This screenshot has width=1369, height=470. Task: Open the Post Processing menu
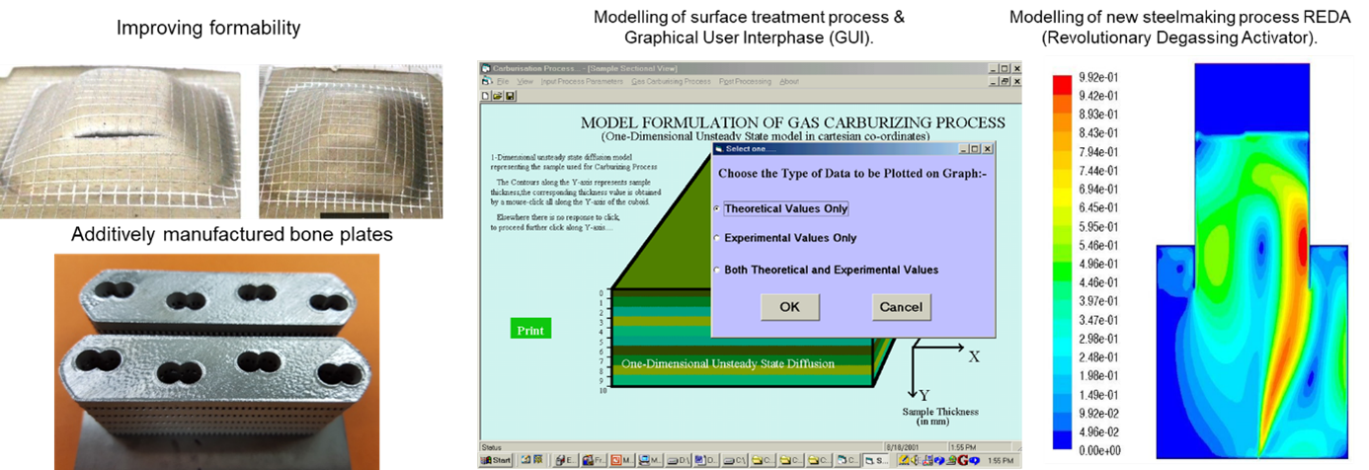coord(745,81)
